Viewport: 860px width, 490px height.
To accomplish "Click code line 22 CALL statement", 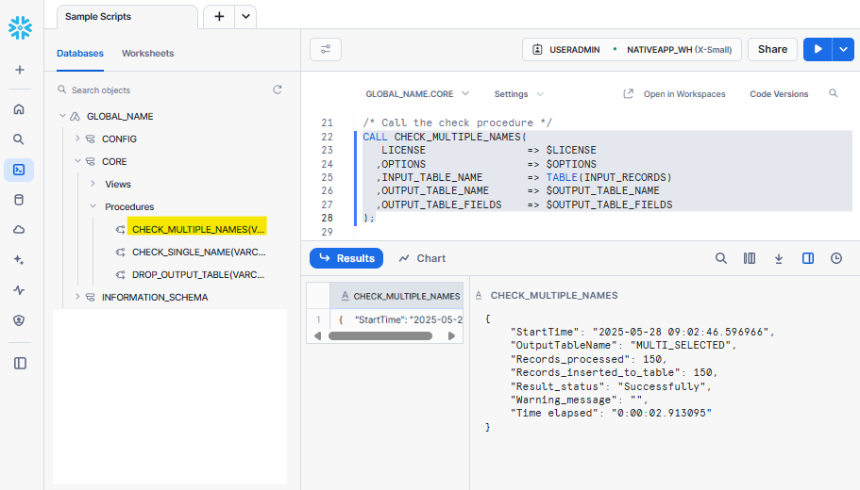I will 445,137.
